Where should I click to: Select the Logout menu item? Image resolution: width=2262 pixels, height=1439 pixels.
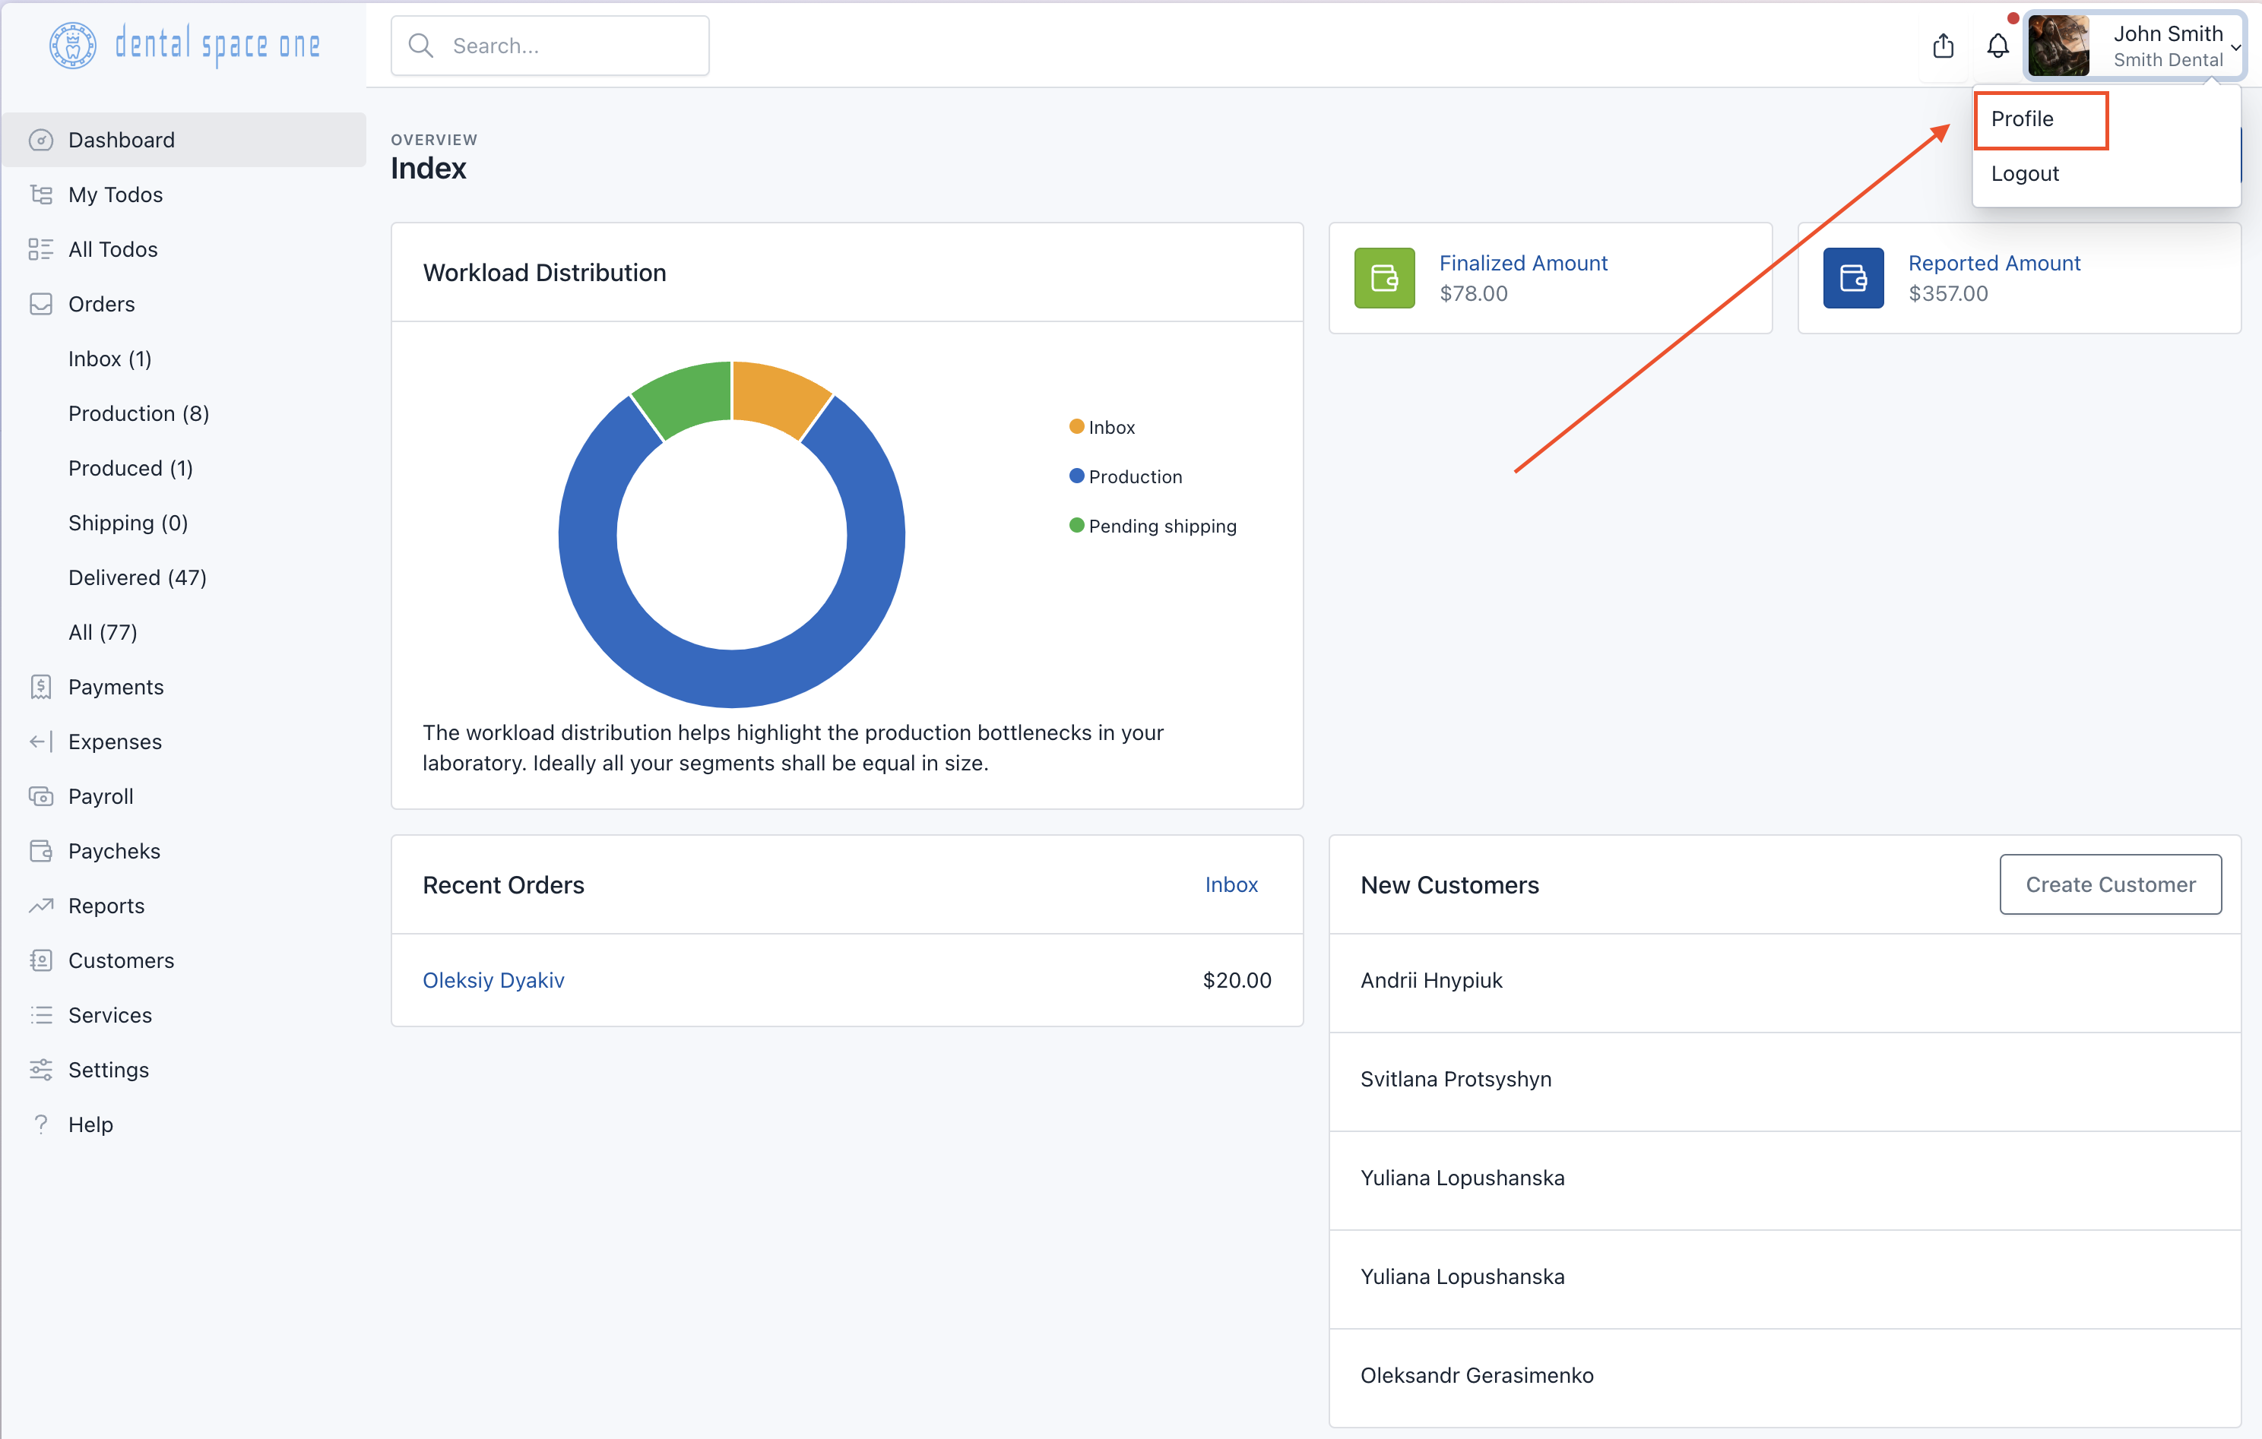pos(2025,172)
